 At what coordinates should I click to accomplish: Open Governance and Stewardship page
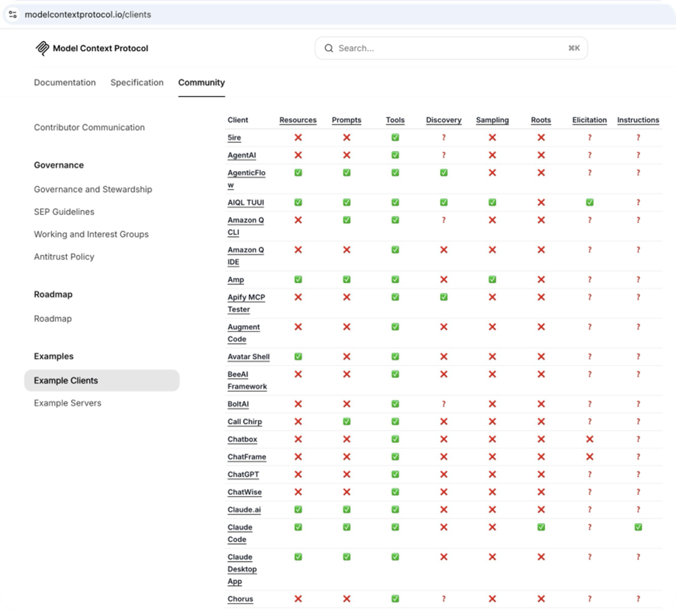tap(93, 189)
